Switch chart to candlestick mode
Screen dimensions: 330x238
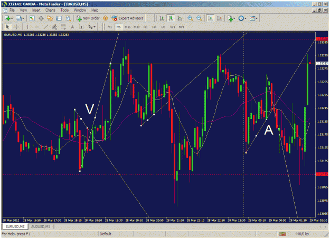pos(171,18)
